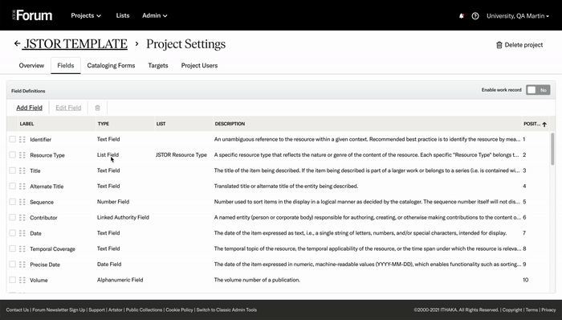
Task: Click the Add Field button
Action: (x=30, y=108)
